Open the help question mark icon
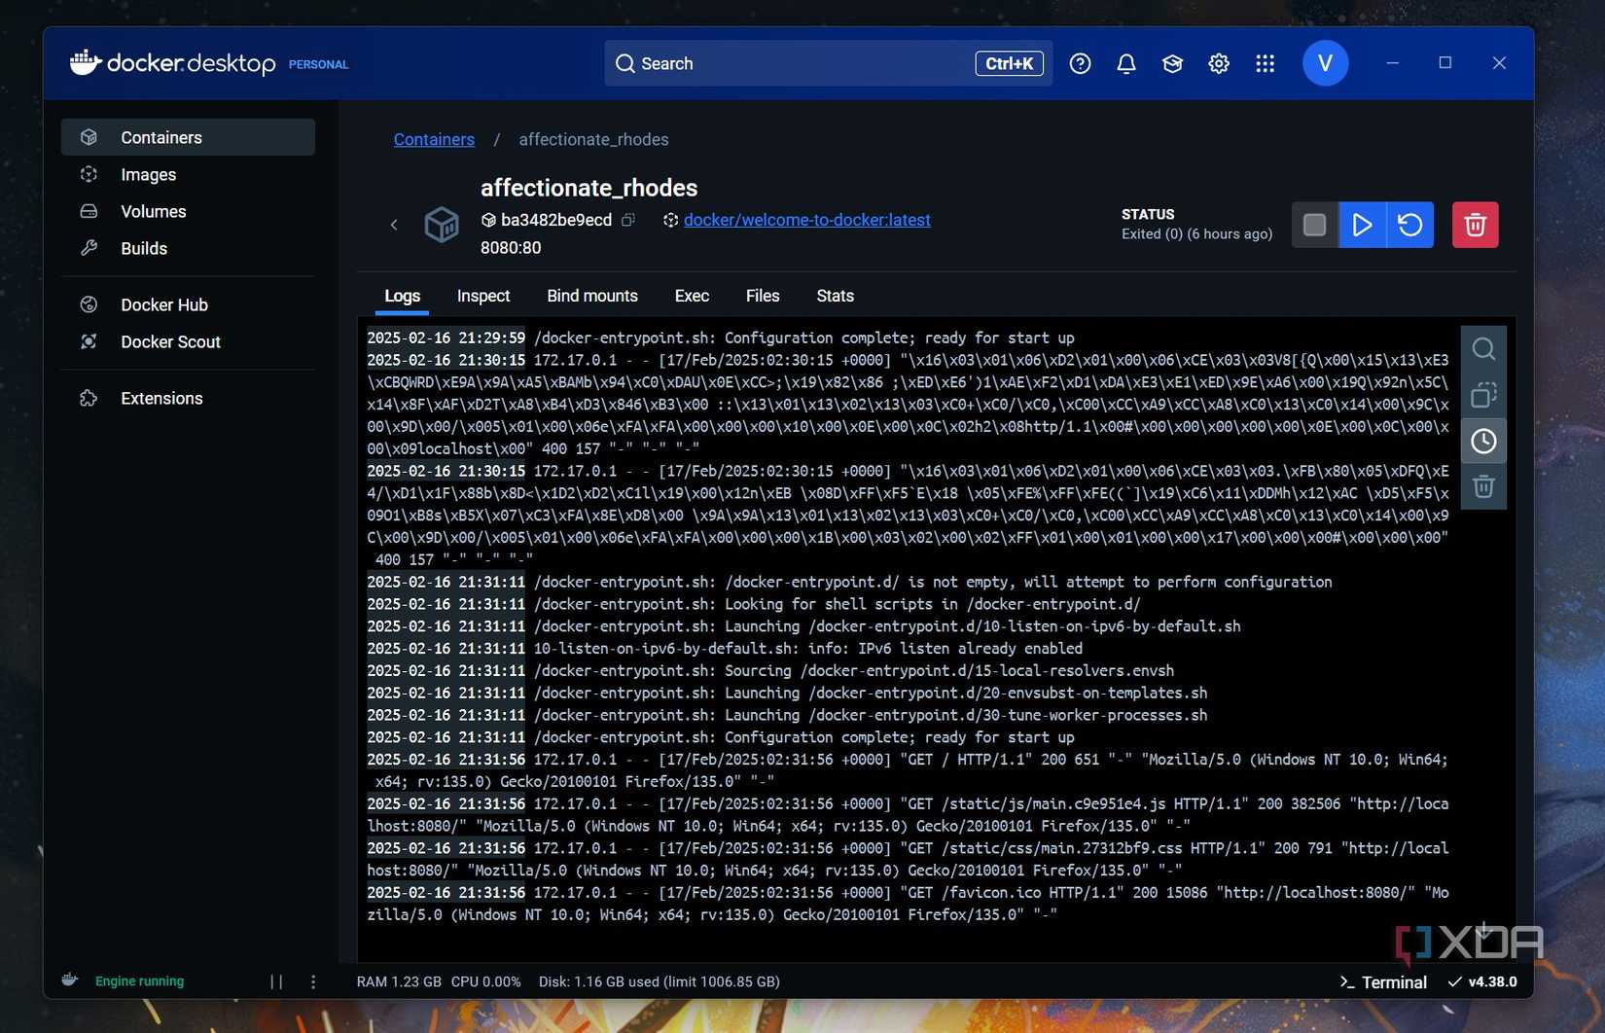This screenshot has width=1605, height=1033. coord(1080,63)
